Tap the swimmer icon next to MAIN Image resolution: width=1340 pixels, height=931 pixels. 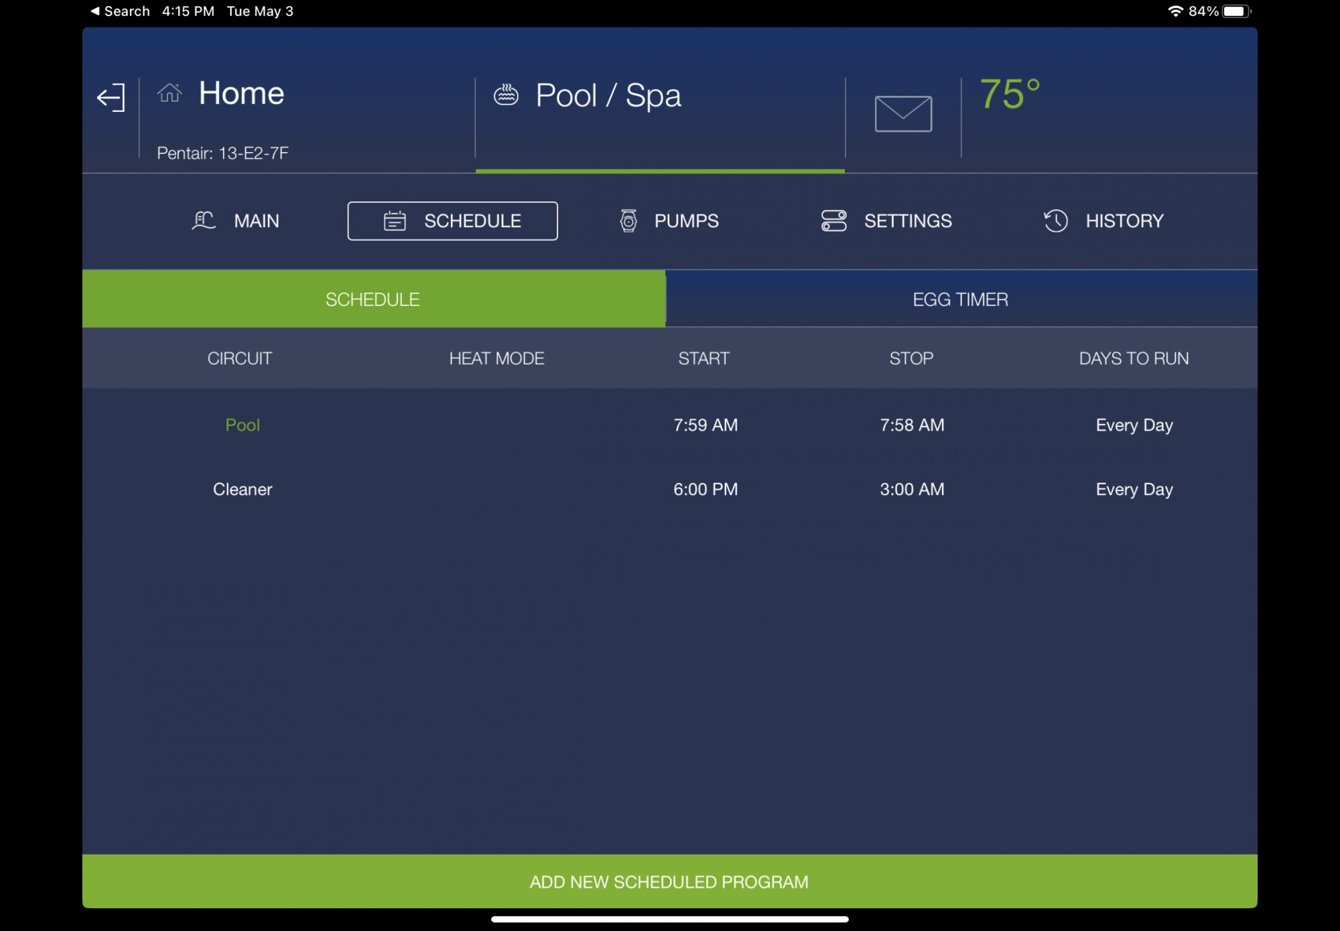pos(204,220)
